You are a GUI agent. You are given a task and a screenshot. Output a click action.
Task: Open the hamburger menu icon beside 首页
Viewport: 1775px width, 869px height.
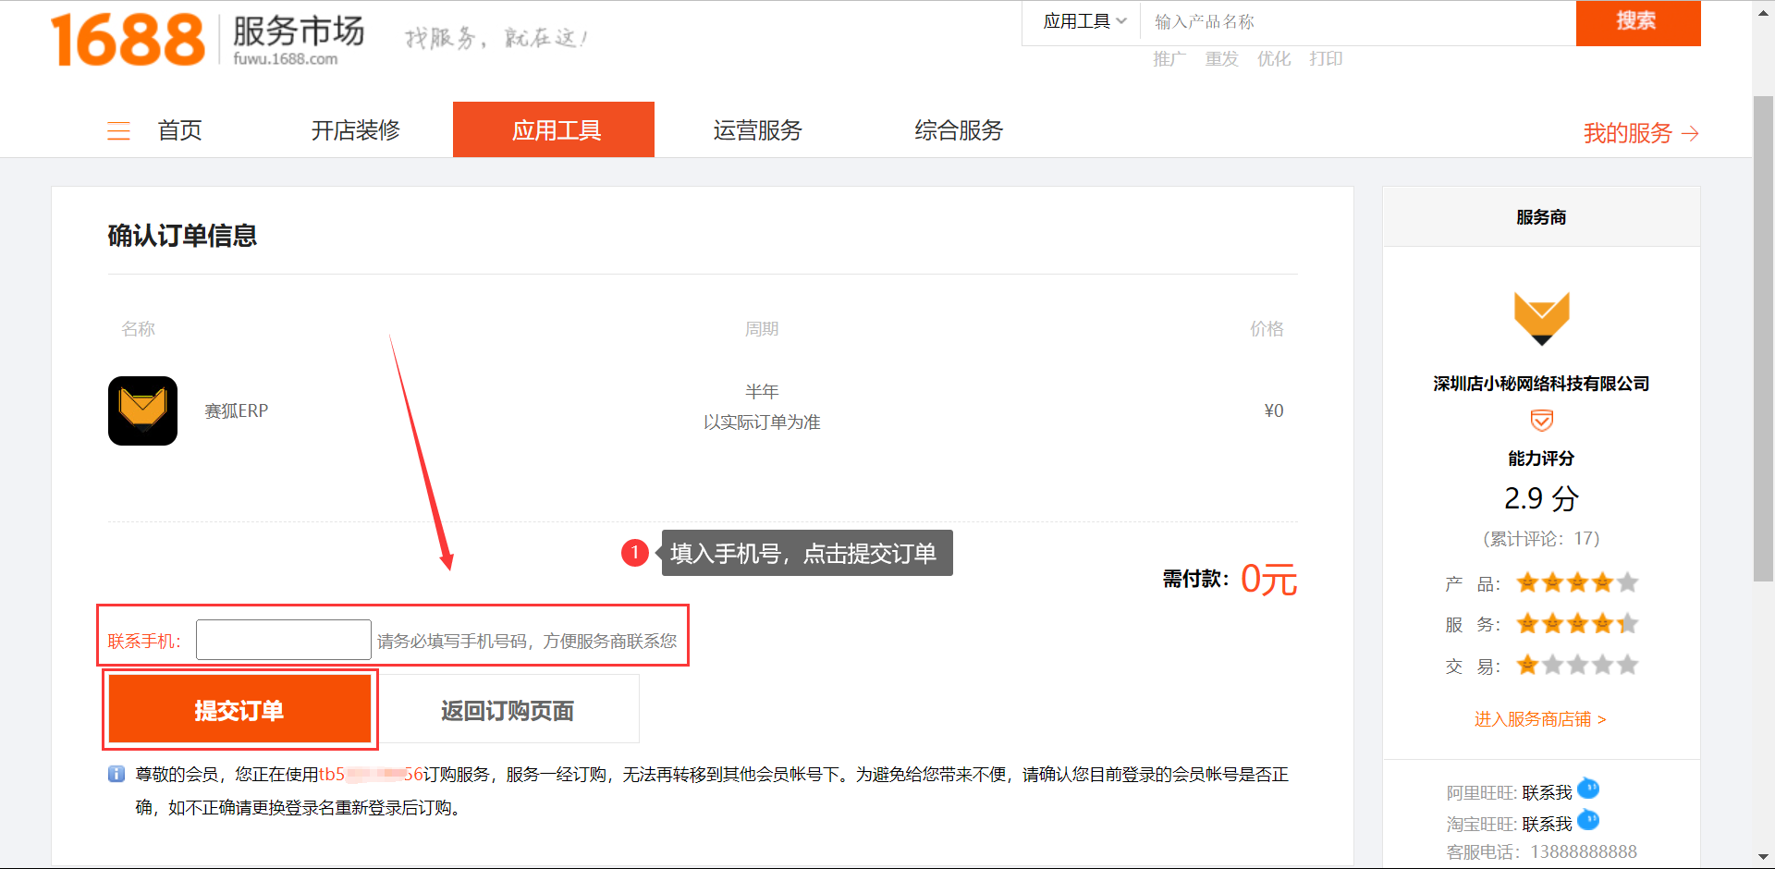(x=118, y=130)
